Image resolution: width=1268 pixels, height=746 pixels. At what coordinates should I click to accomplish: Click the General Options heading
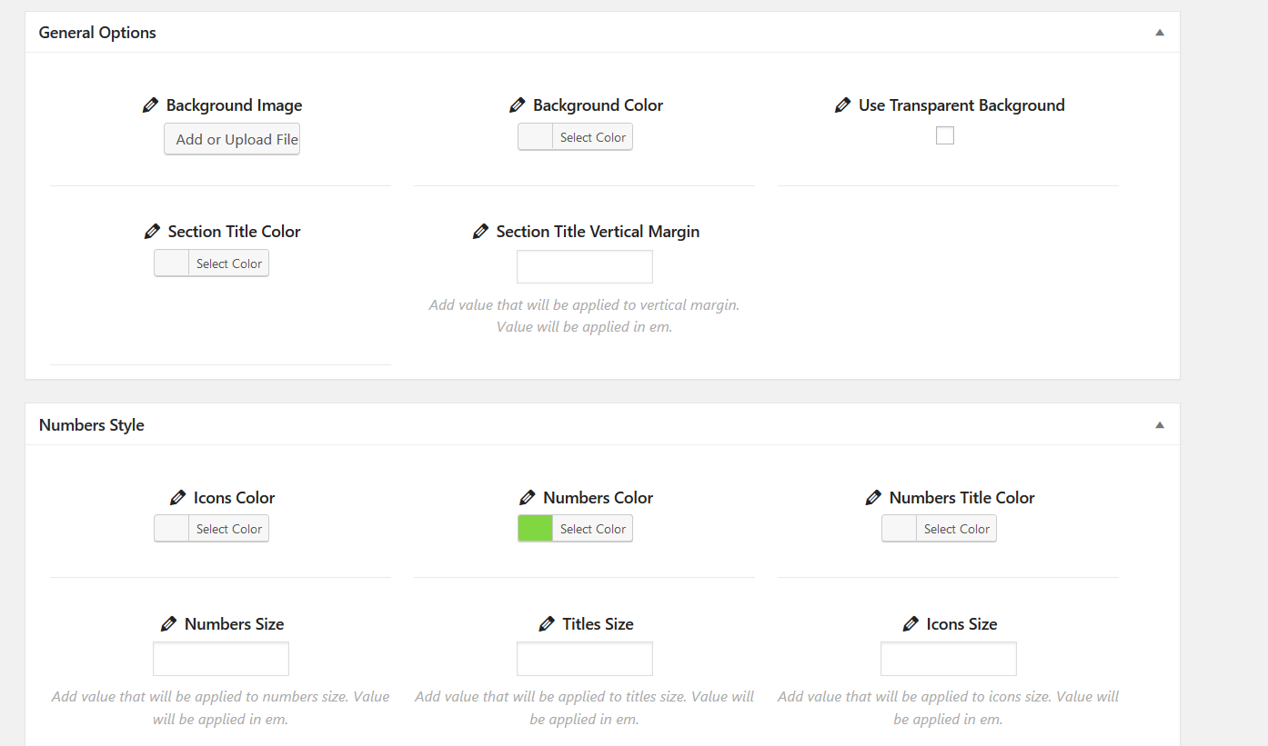(x=97, y=33)
